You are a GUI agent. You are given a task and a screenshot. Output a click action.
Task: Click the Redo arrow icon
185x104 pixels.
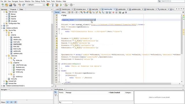point(24,5)
